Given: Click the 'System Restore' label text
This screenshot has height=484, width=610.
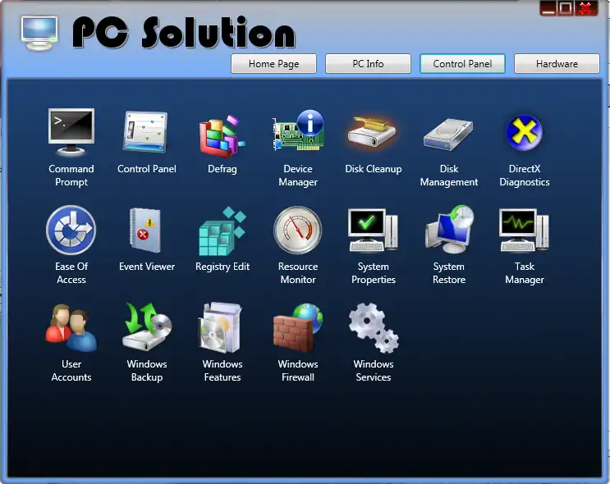Looking at the screenshot, I should point(449,273).
